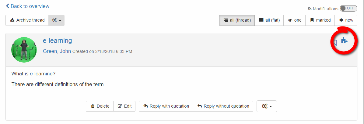
Task: Open author profile Green, John
Action: (57, 51)
